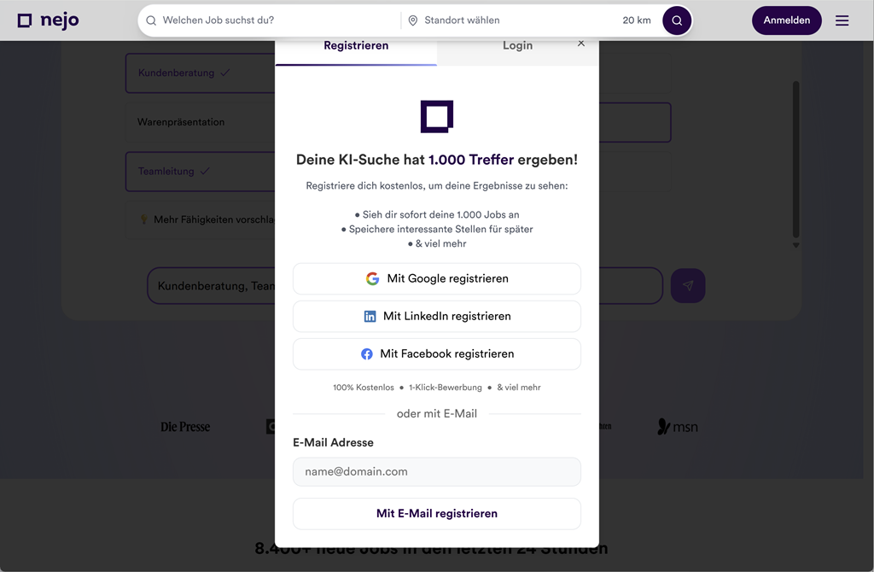Select the Registrieren tab
The height and width of the screenshot is (572, 874).
click(x=356, y=46)
